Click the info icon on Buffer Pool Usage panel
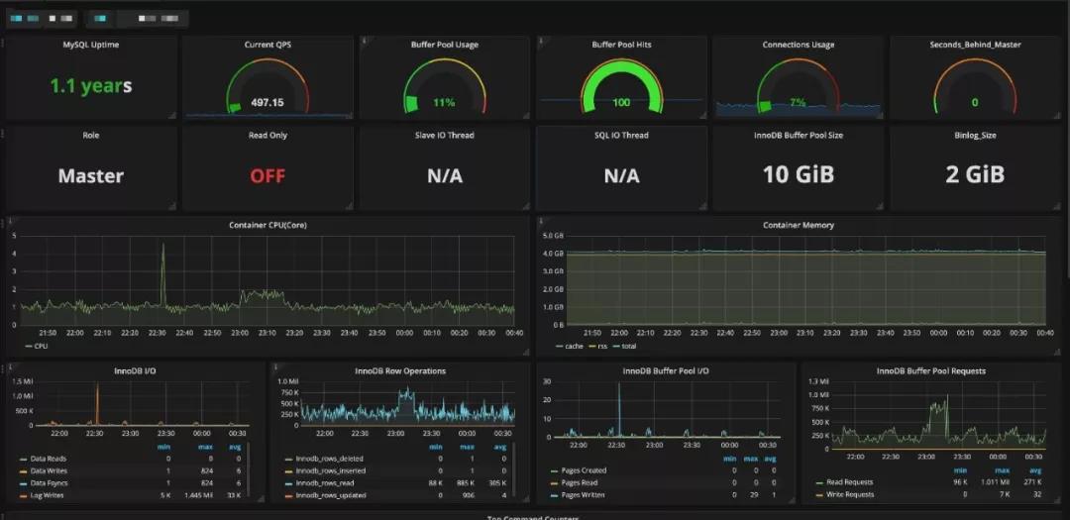1070x520 pixels. (x=364, y=41)
